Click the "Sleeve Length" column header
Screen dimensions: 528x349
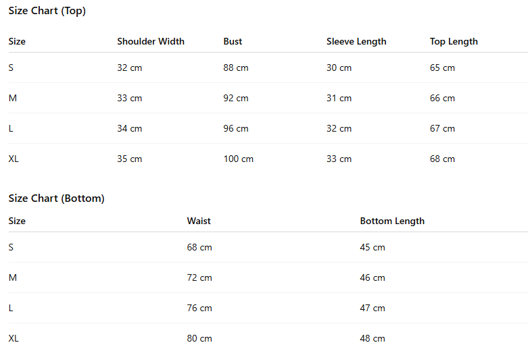356,41
